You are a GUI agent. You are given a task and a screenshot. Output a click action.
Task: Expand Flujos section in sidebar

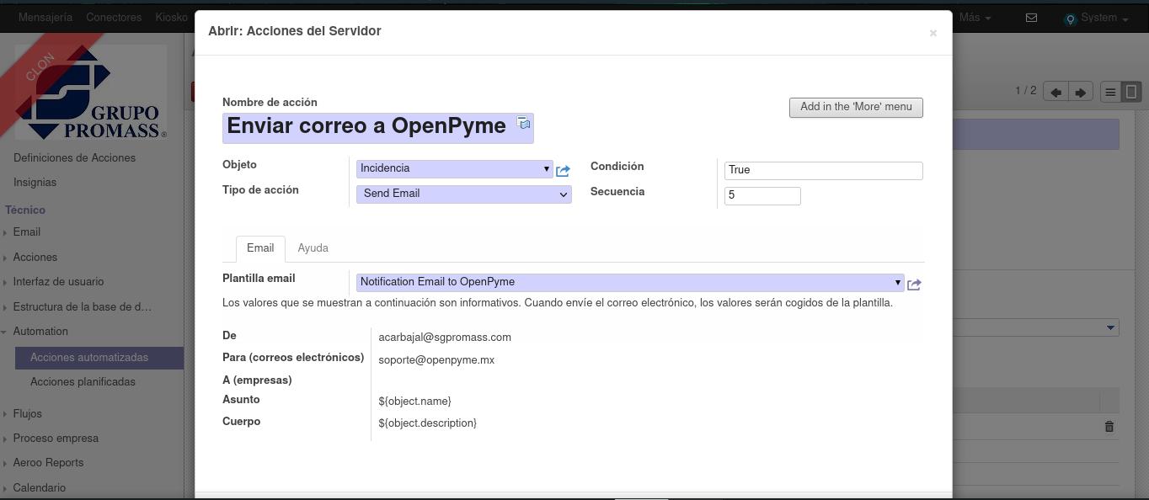[x=27, y=413]
